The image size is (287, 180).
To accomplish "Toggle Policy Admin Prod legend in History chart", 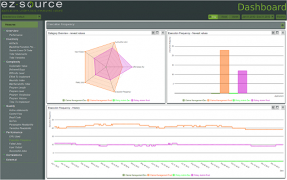I will [x=200, y=175].
